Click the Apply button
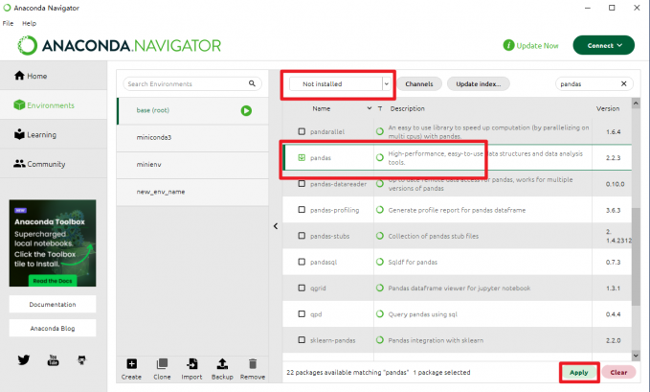This screenshot has height=392, width=650. pyautogui.click(x=579, y=372)
